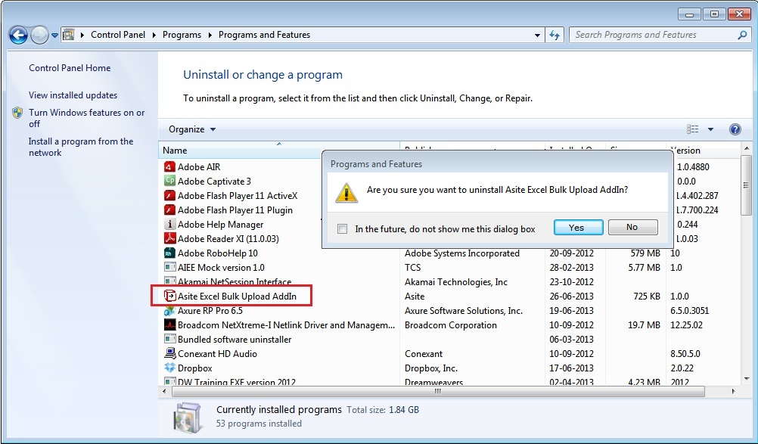The width and height of the screenshot is (758, 444).
Task: Click Programs and Features breadcrumb
Action: [x=265, y=35]
